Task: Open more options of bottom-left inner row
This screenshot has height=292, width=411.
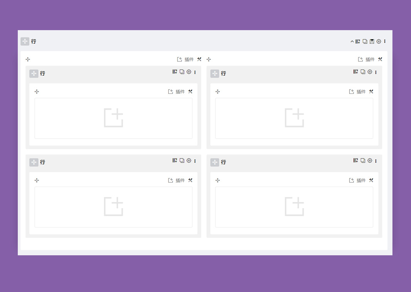Action: click(x=195, y=161)
